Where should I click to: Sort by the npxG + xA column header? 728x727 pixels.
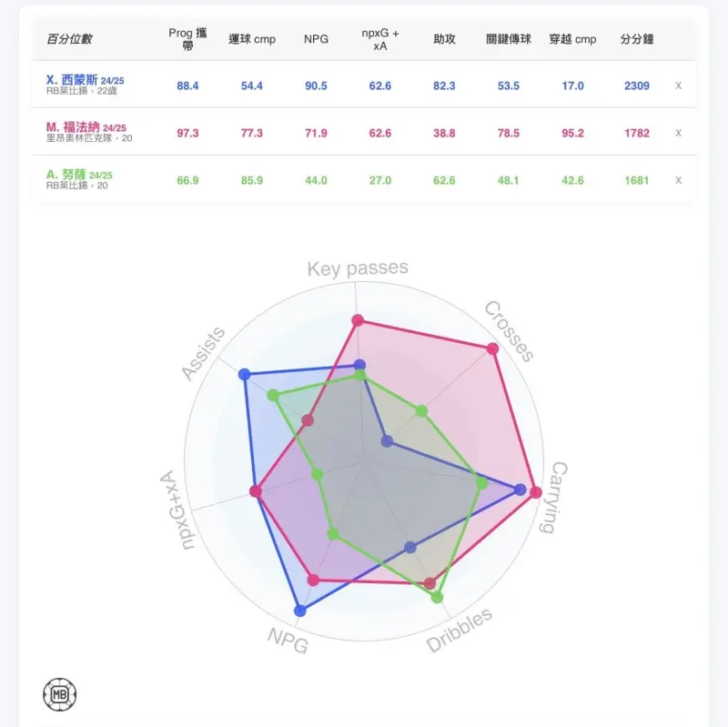pos(379,39)
